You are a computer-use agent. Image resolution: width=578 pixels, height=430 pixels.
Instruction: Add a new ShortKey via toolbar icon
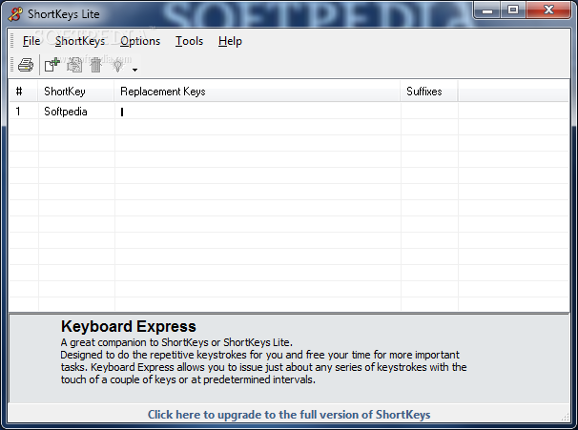point(52,65)
